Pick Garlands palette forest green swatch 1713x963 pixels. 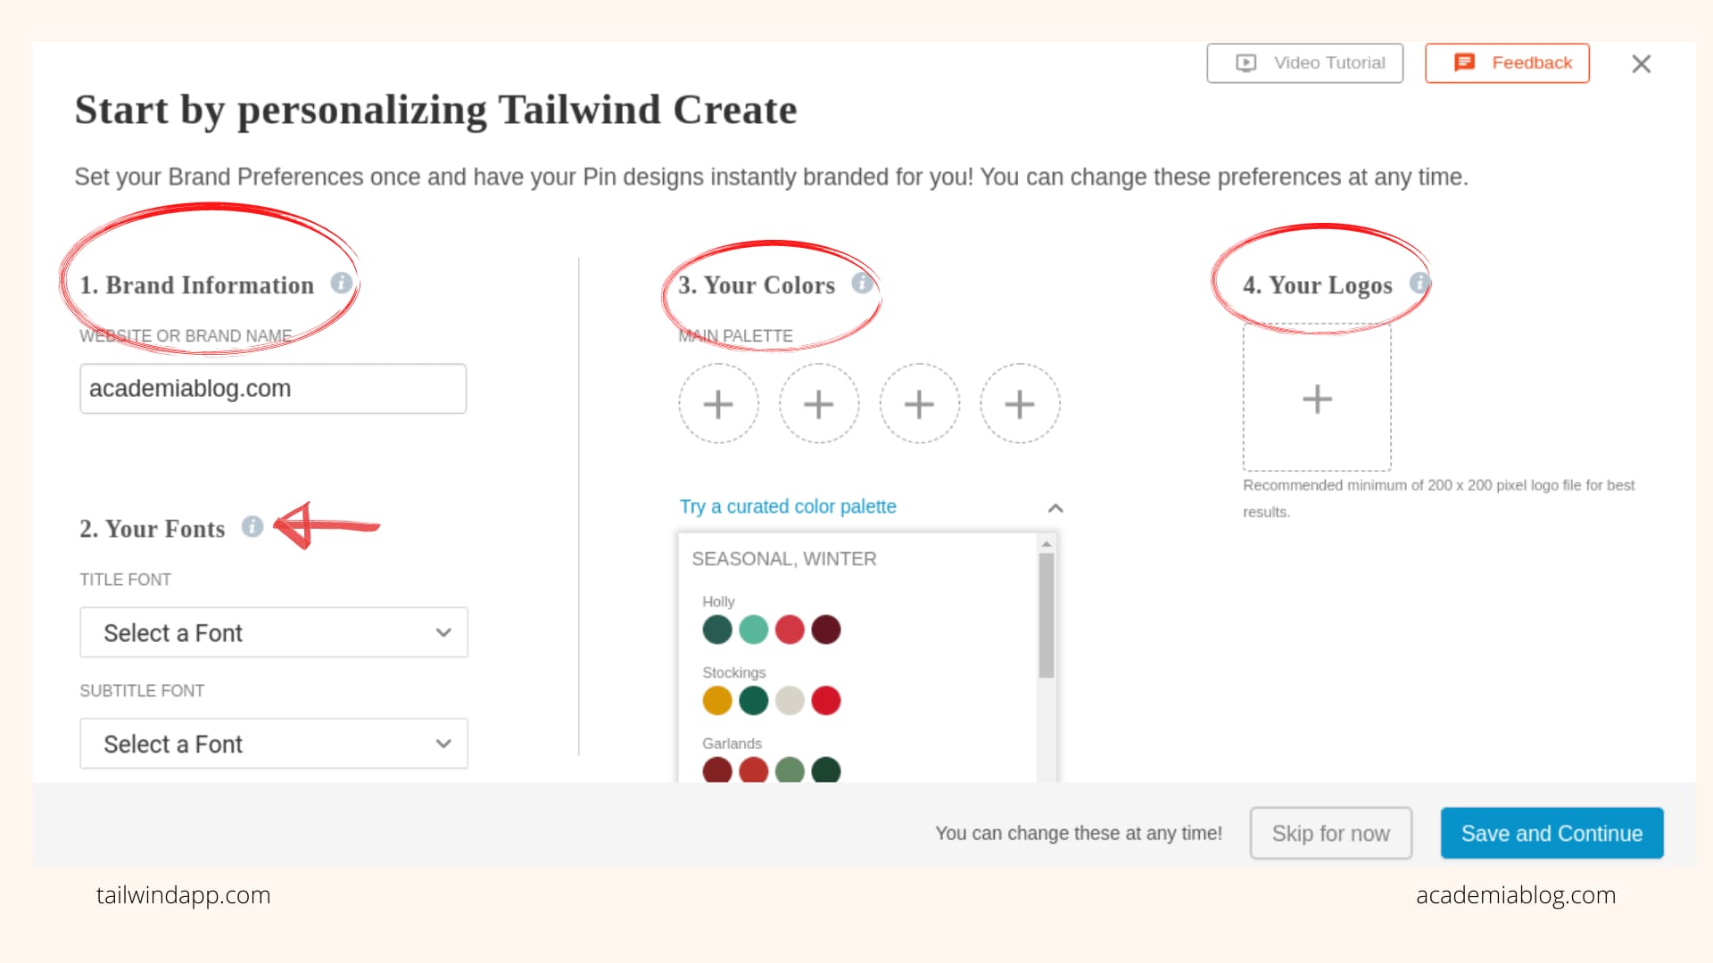tap(826, 770)
